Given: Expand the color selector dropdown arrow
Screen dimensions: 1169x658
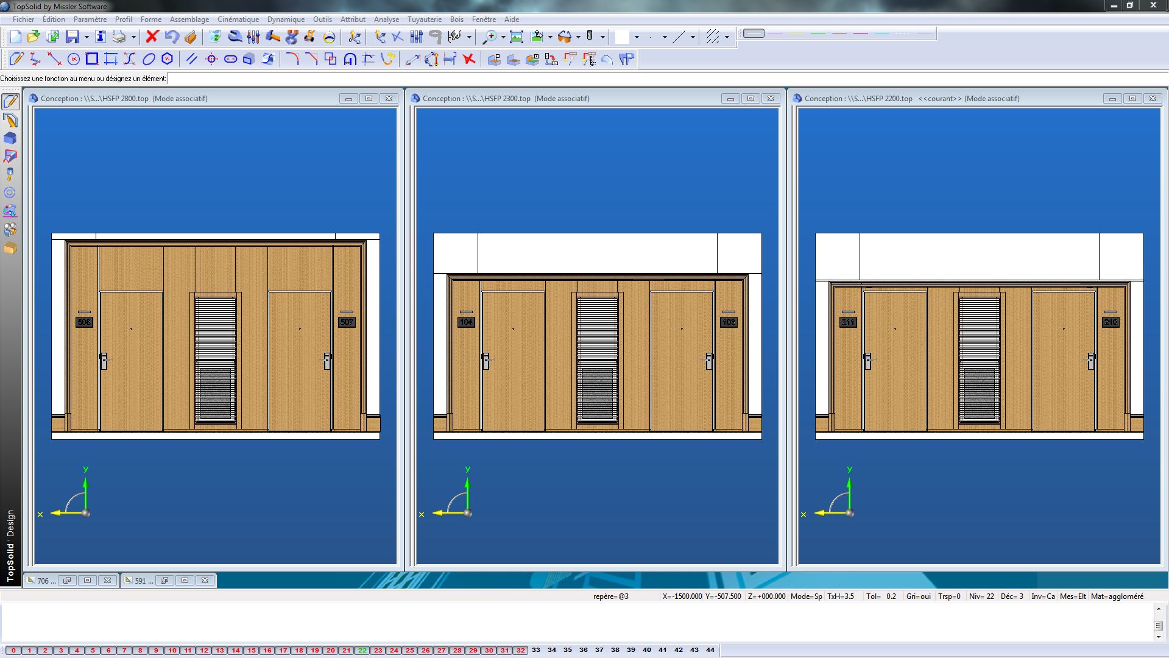Looking at the screenshot, I should pos(637,37).
